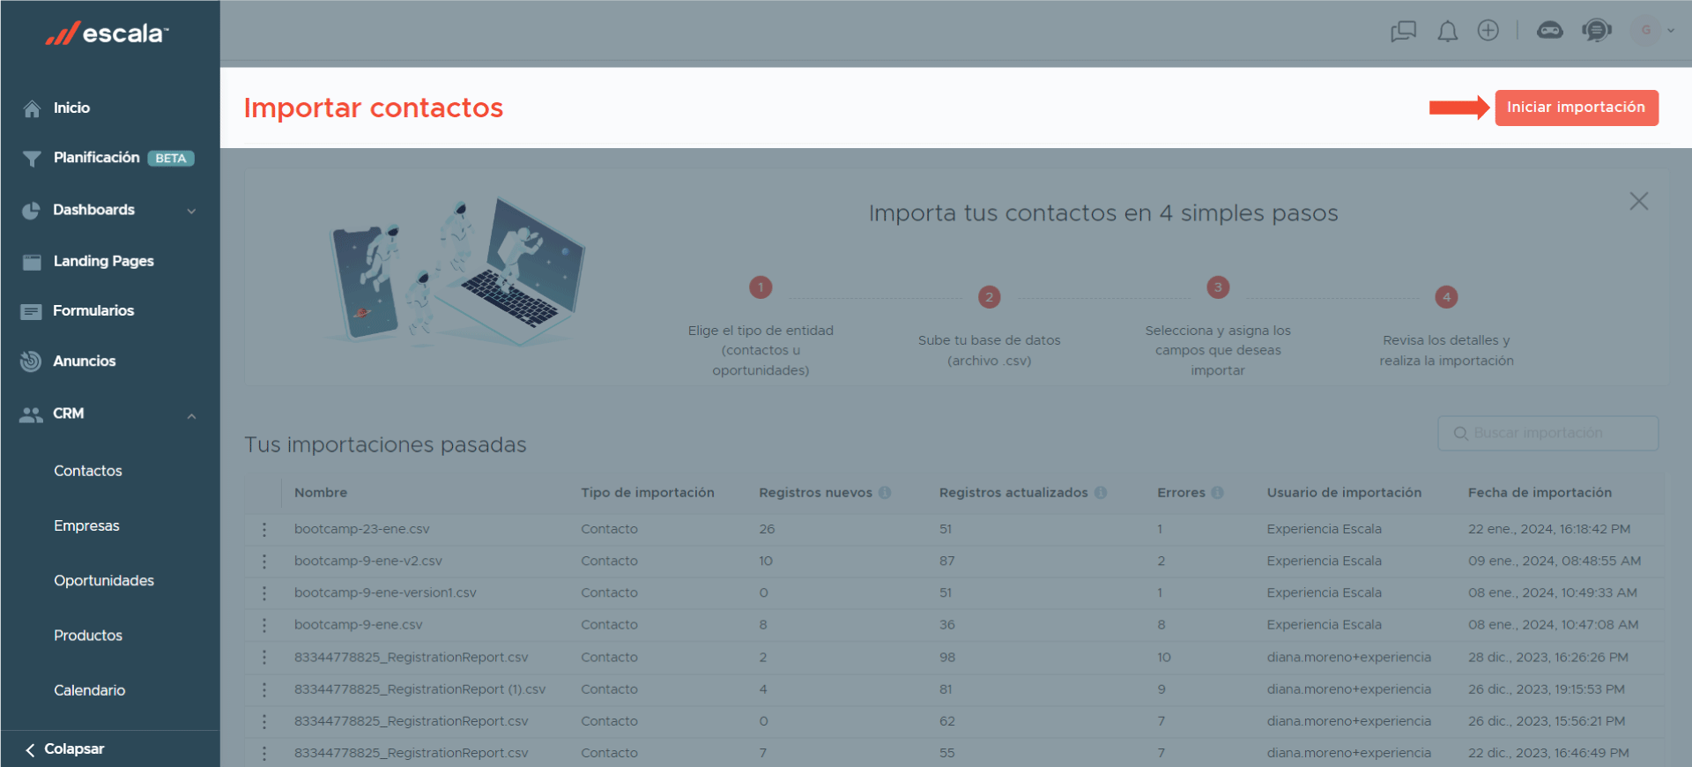Click date 09 ene., 2024, 08:48:55 AM
The width and height of the screenshot is (1692, 767).
click(x=1555, y=561)
